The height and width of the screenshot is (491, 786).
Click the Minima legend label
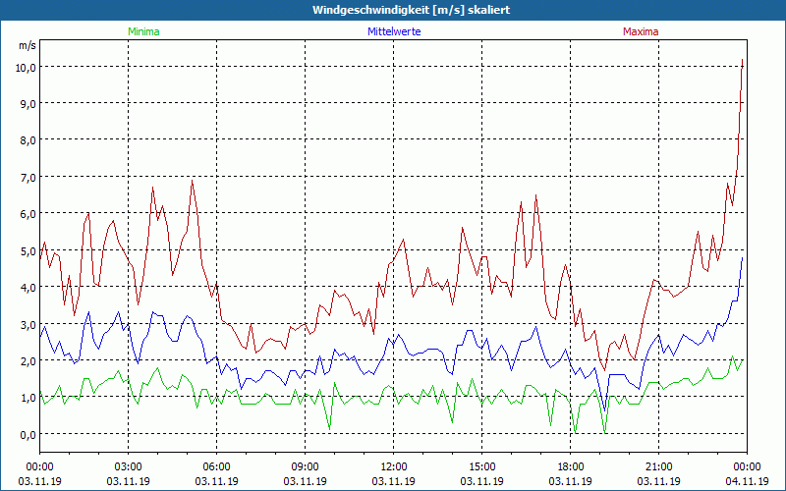point(143,31)
